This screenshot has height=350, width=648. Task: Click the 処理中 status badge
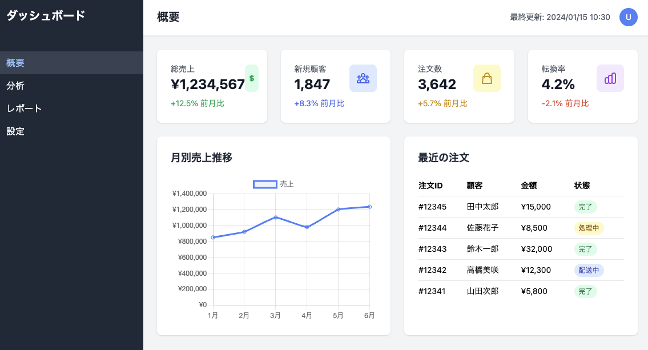tap(589, 228)
